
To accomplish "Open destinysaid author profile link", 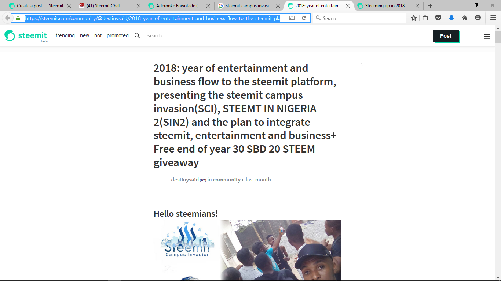I will (185, 180).
